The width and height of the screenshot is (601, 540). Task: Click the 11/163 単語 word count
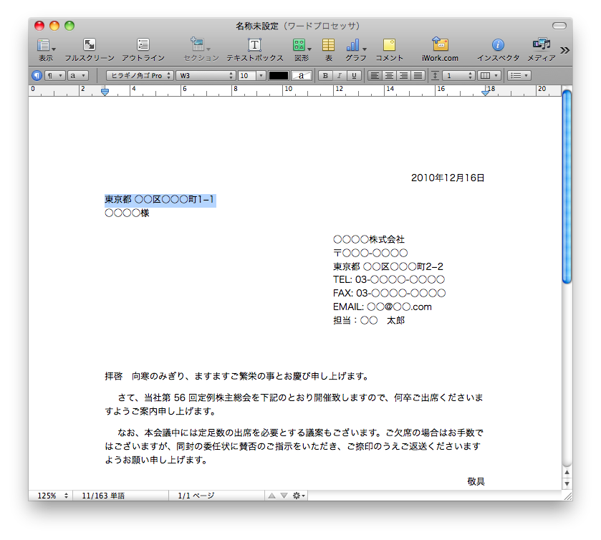103,496
